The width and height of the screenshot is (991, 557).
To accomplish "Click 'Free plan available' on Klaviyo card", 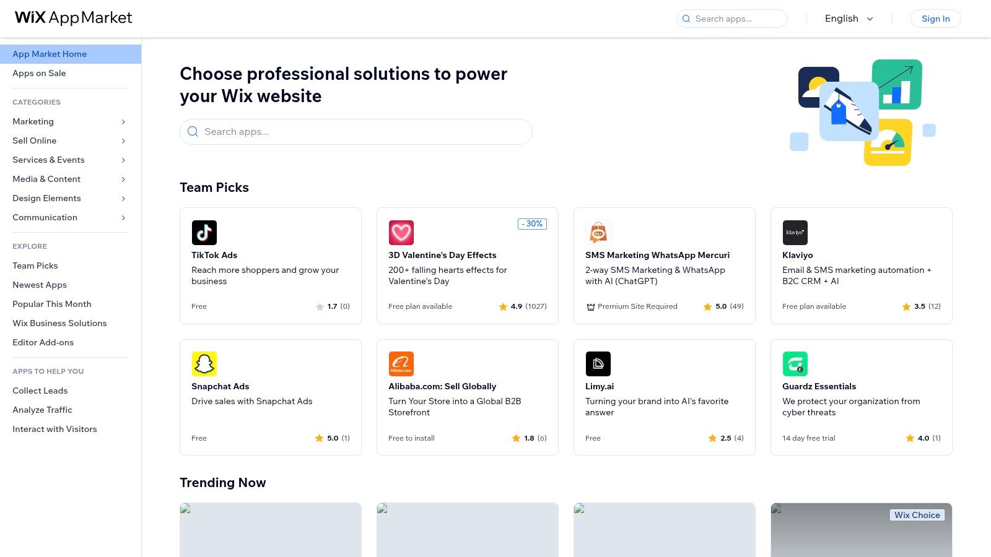I will (814, 306).
